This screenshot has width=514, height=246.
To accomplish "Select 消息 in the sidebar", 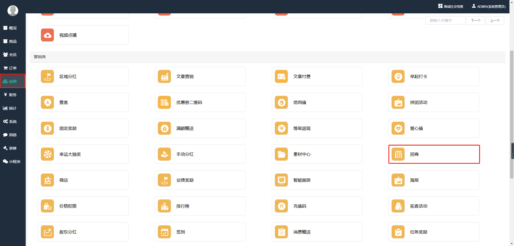I will coord(13,135).
